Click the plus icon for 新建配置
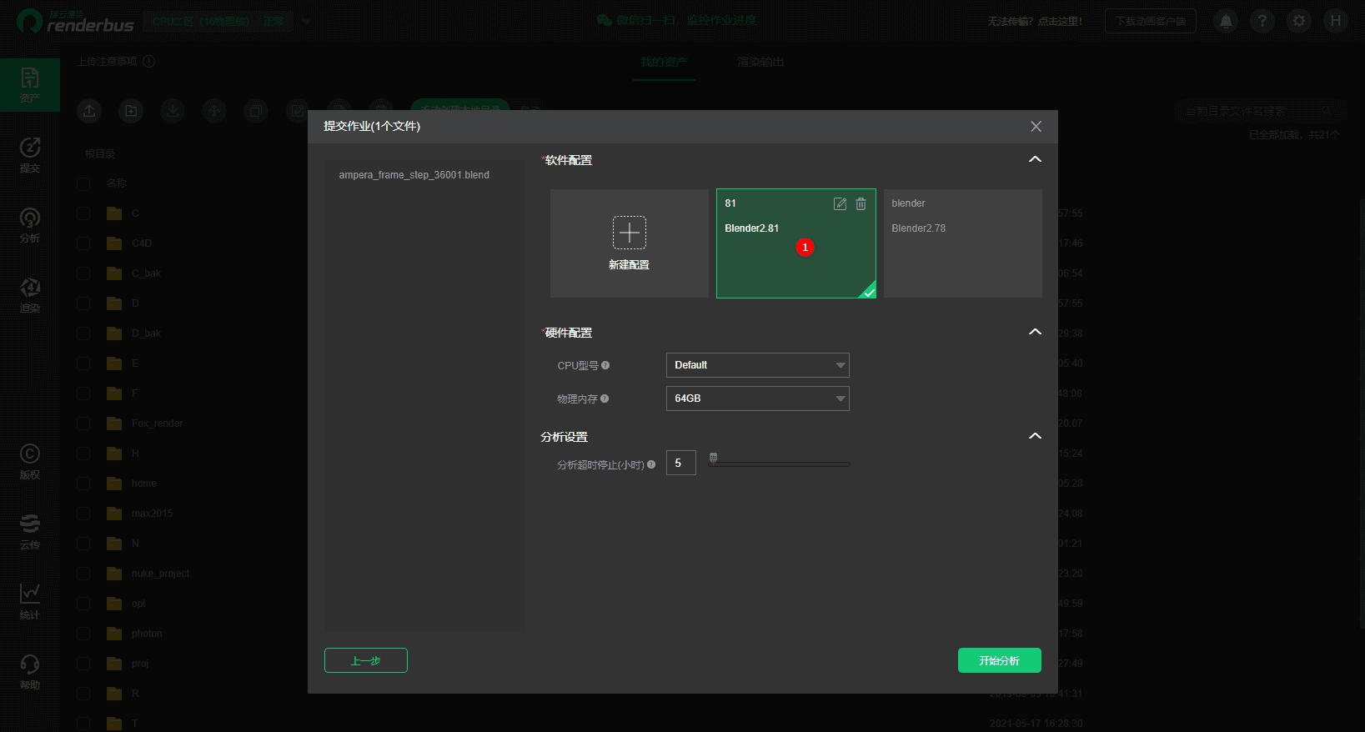The height and width of the screenshot is (732, 1365). (x=629, y=233)
